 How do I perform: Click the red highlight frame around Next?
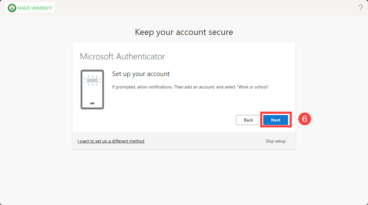coord(276,113)
